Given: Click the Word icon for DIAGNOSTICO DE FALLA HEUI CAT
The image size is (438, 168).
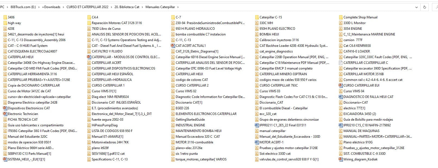Looking at the screenshot, I should (x=341, y=97).
